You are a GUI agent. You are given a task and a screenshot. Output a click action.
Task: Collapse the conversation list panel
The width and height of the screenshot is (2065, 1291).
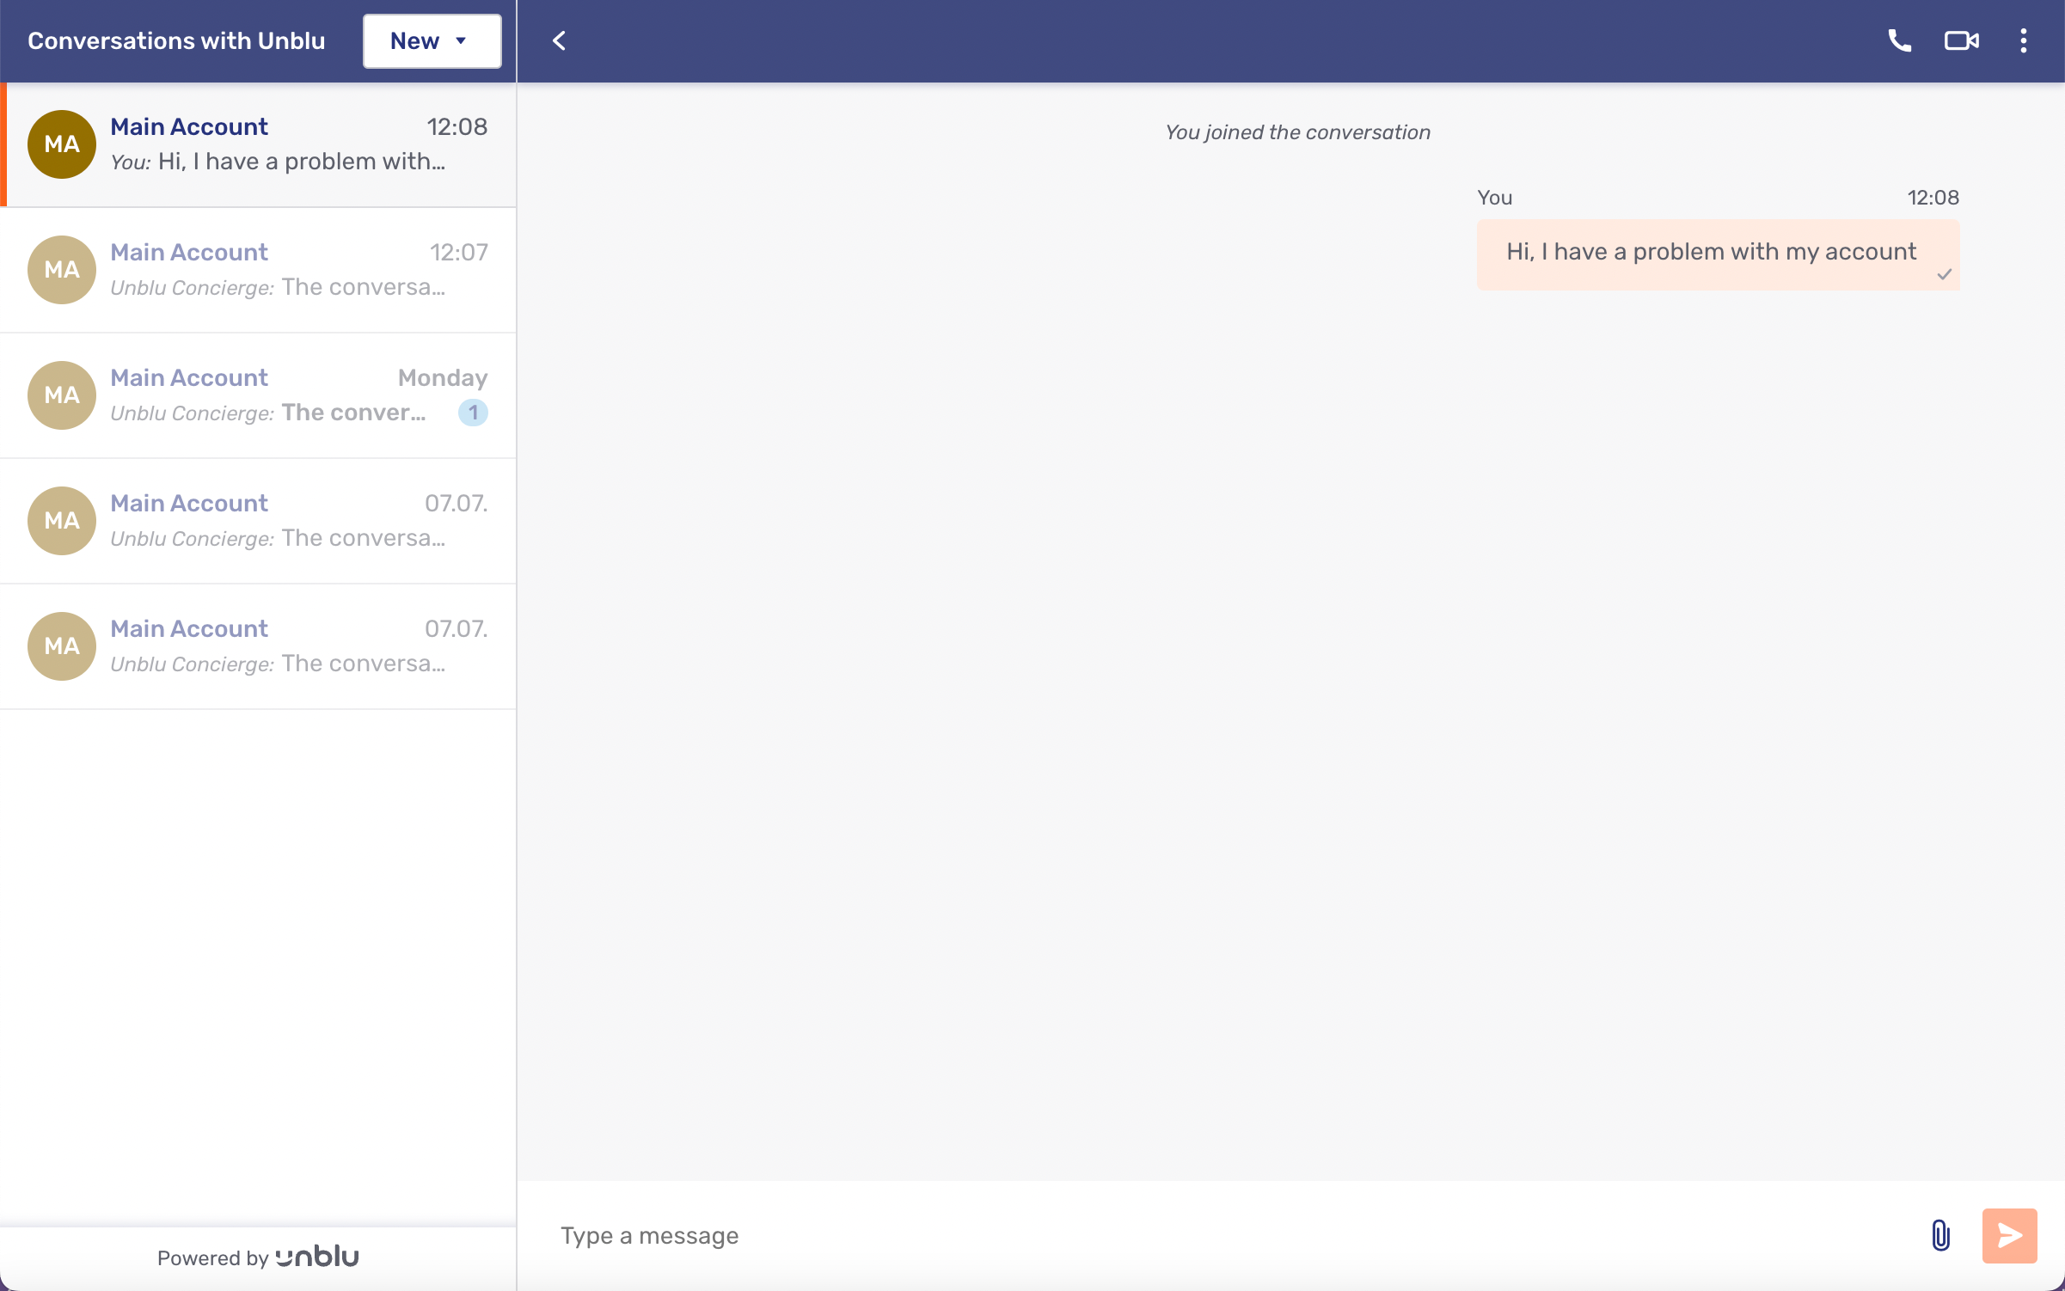click(x=559, y=40)
